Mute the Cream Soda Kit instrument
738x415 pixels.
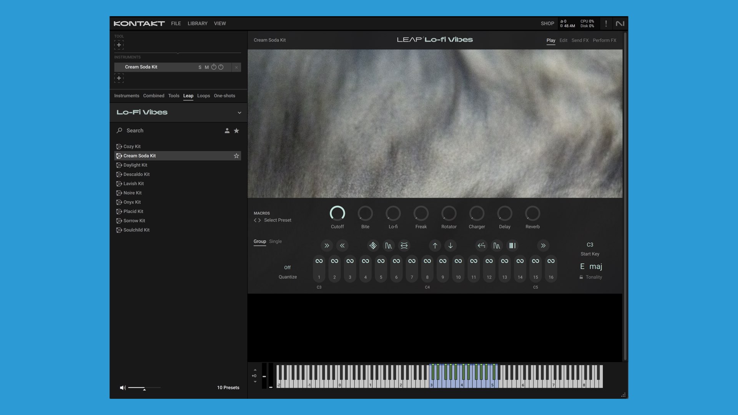207,67
